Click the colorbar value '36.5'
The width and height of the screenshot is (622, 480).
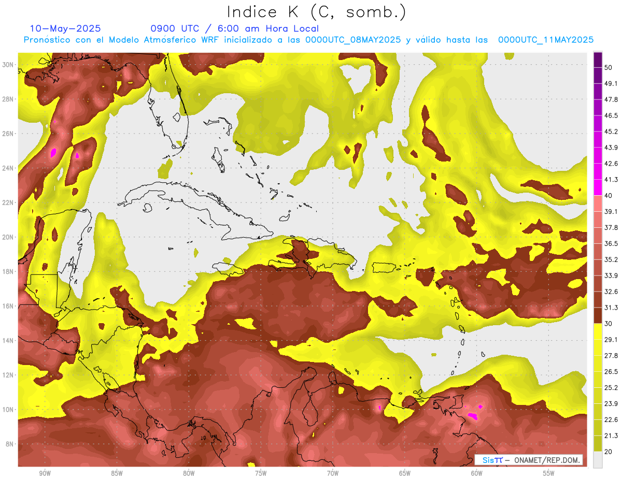[611, 244]
